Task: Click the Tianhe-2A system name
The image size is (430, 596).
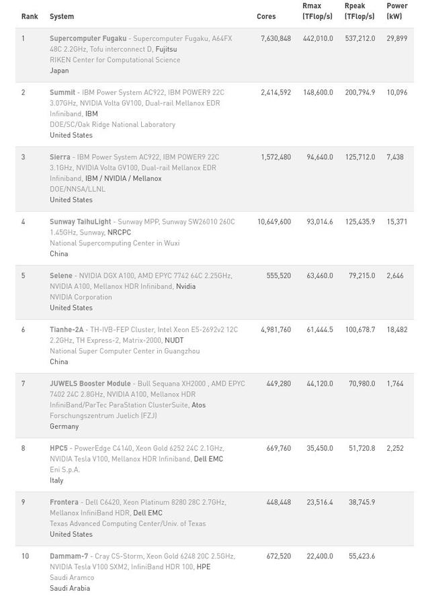Action: (x=67, y=330)
